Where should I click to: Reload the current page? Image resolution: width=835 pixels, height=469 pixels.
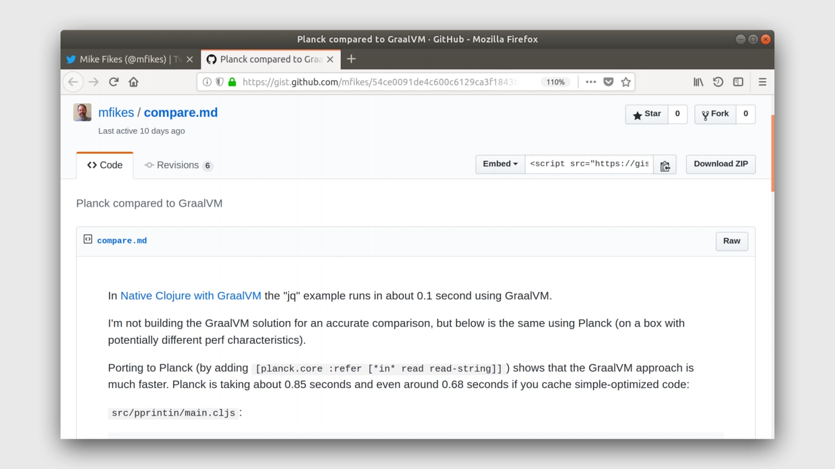click(114, 82)
